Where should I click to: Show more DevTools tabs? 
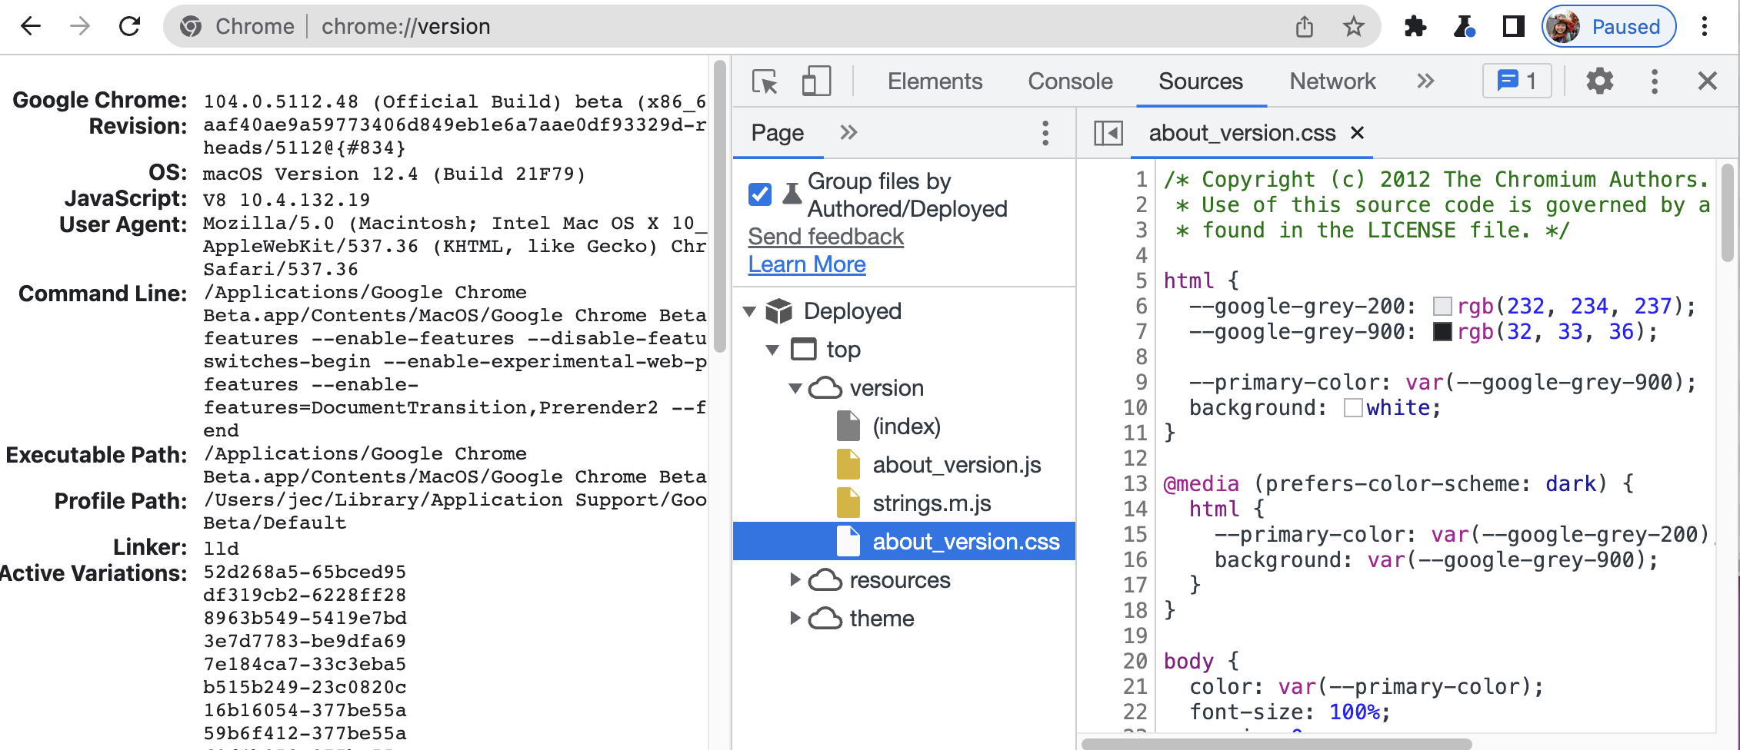pyautogui.click(x=1425, y=81)
